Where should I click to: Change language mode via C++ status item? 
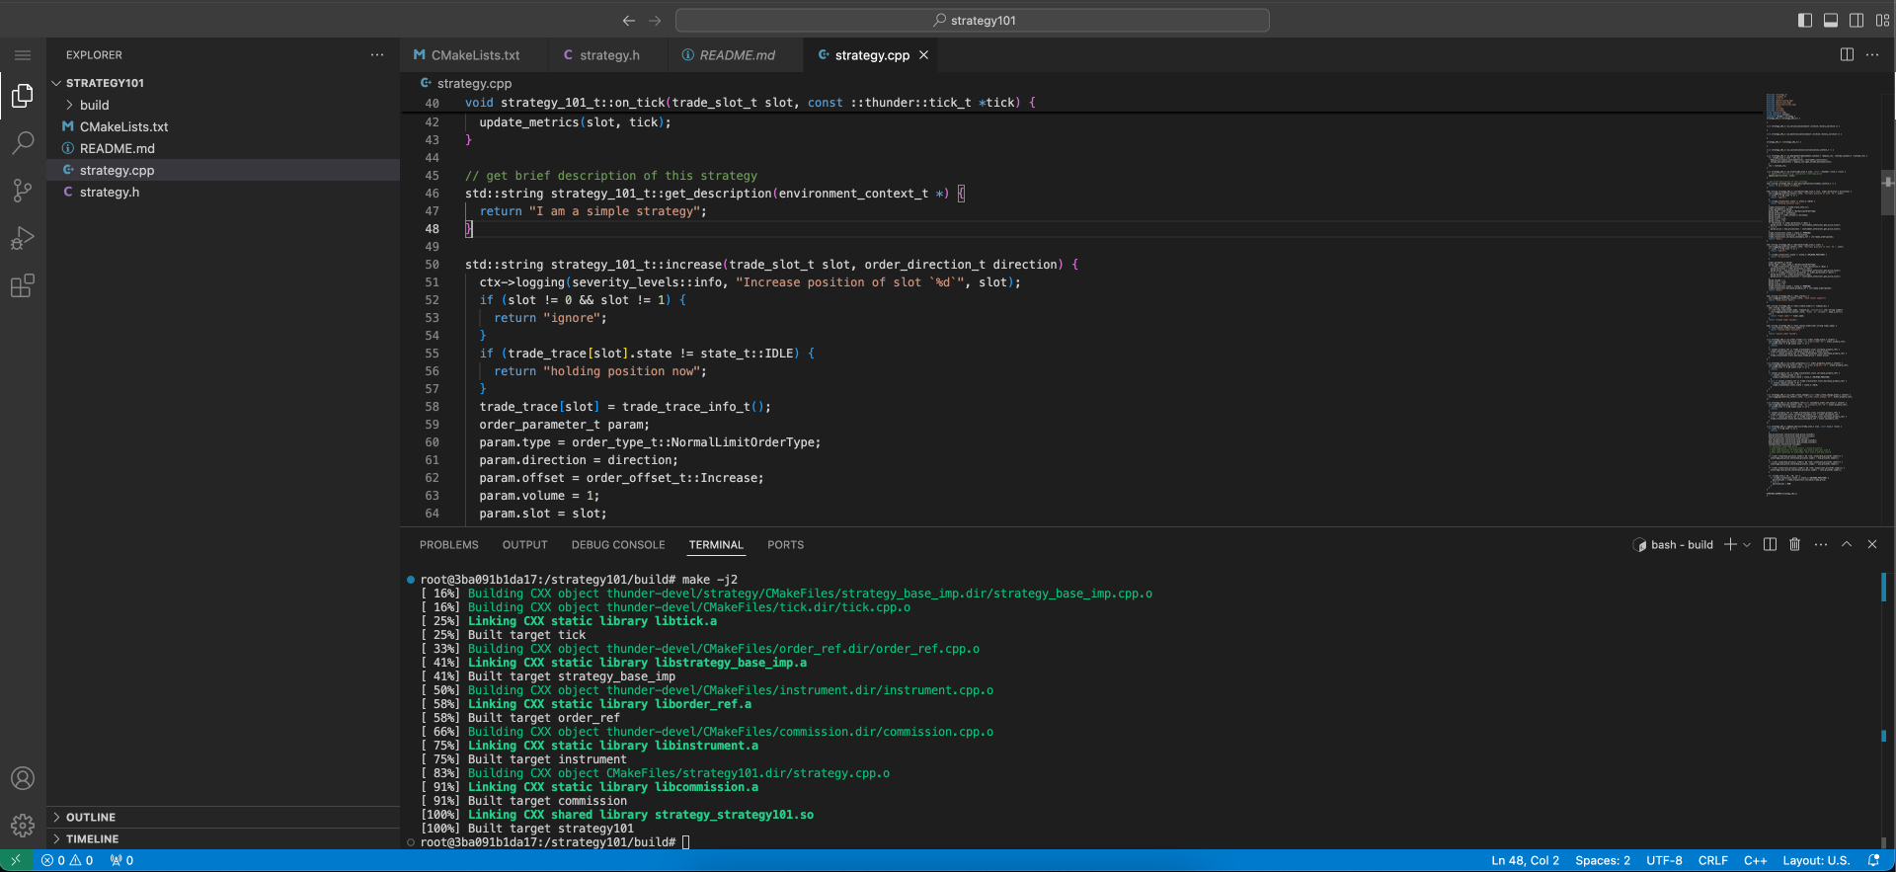(x=1755, y=860)
